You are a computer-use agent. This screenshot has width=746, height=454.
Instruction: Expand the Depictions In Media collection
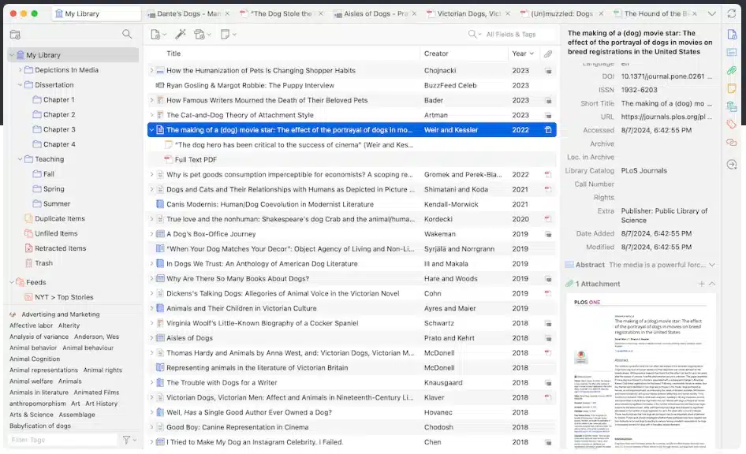tap(20, 70)
